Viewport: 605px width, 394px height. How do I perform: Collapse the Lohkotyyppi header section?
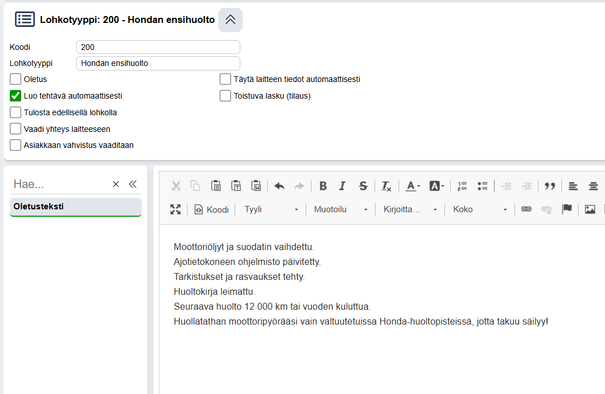coord(231,19)
